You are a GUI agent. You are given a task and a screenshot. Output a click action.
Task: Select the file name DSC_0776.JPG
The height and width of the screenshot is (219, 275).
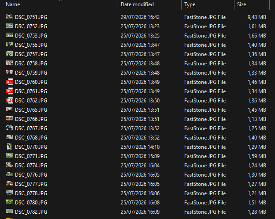coord(31,175)
